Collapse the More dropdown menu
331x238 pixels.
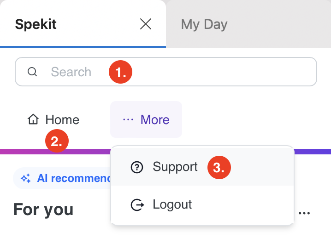(146, 119)
